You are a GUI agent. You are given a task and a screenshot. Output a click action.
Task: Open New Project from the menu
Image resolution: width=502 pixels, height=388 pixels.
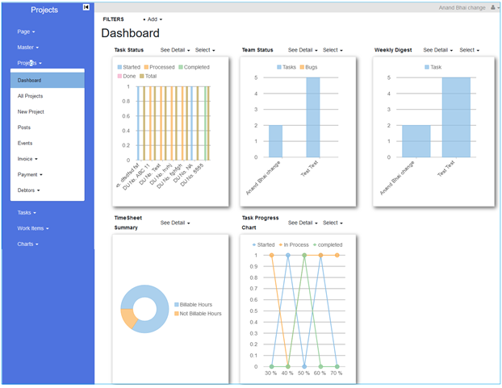(x=31, y=112)
